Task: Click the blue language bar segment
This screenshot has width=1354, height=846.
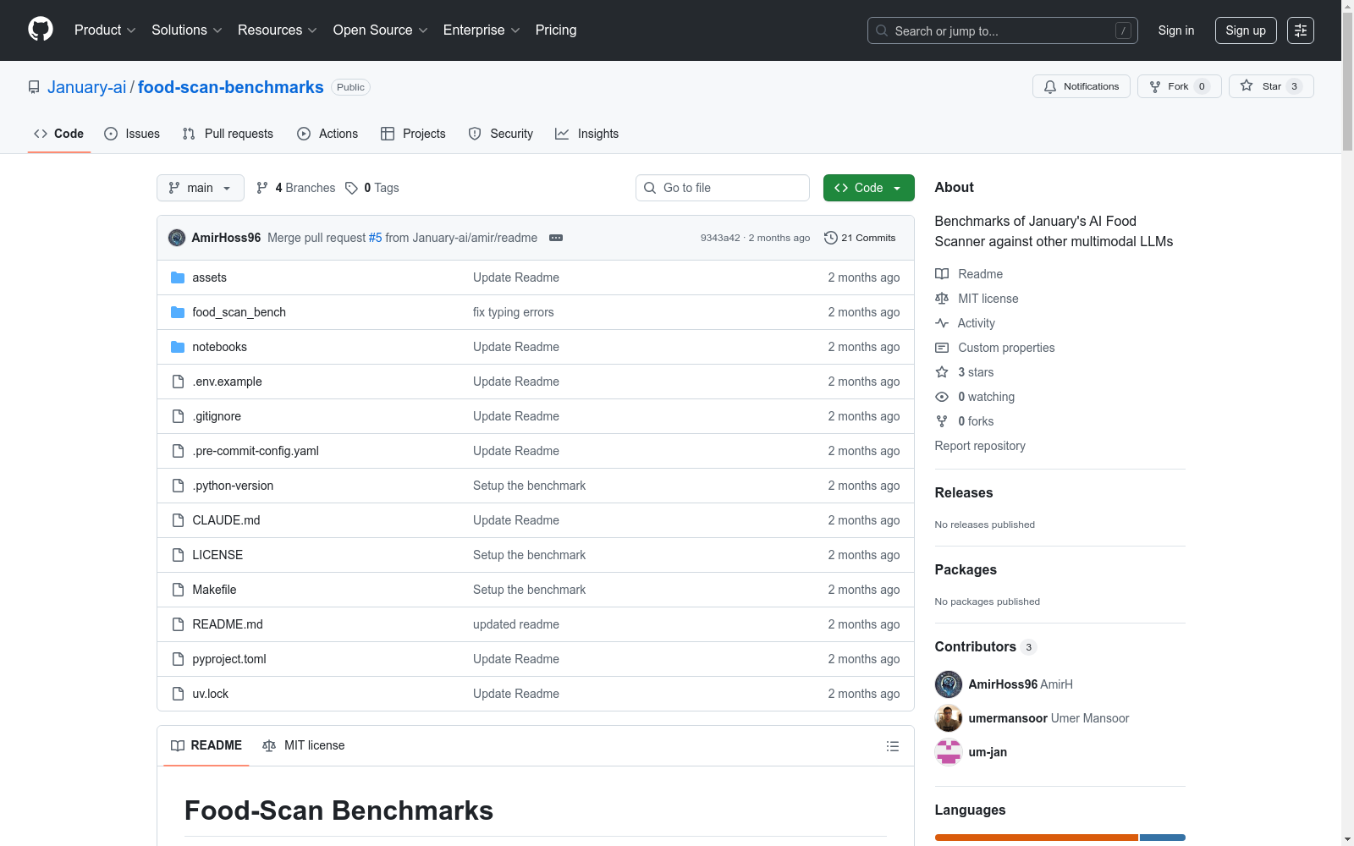Action: [1163, 838]
